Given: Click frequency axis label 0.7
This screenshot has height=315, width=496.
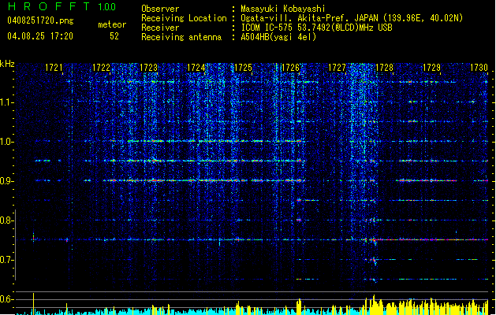Looking at the screenshot, I should [7, 260].
